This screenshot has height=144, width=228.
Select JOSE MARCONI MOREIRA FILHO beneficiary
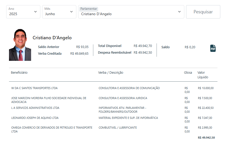pyautogui.click(x=49, y=100)
